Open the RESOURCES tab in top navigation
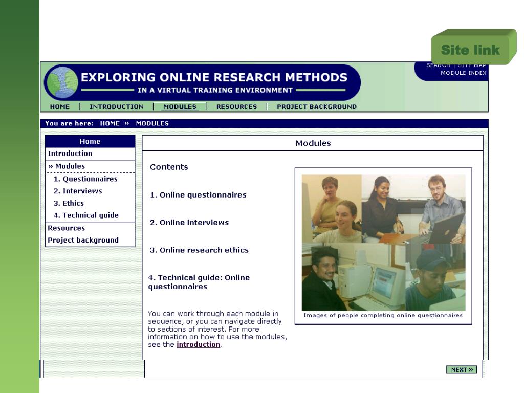 click(x=236, y=106)
